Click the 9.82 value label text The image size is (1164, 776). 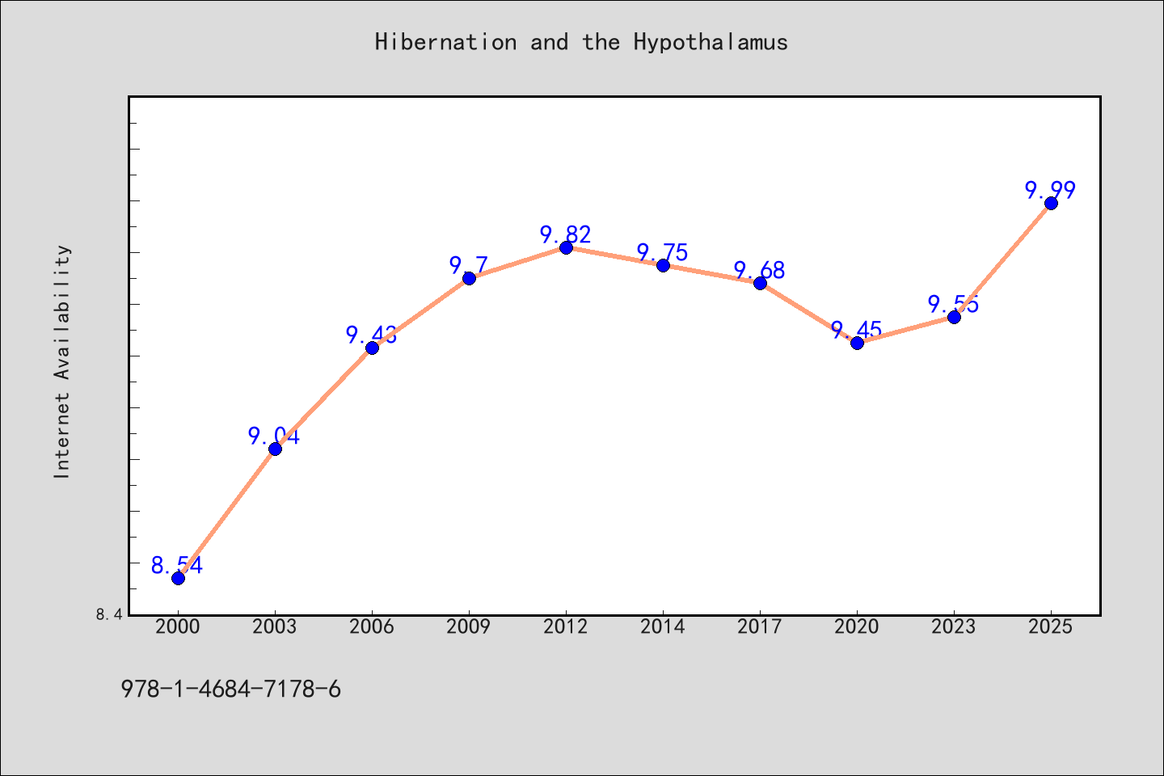point(566,235)
